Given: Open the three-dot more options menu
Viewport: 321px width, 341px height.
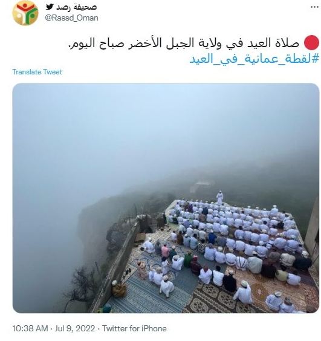Looking at the screenshot, I should click(x=314, y=7).
